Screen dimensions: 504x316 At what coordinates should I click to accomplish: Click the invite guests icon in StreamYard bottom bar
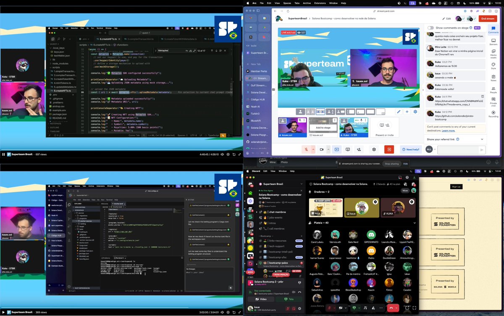point(359,149)
